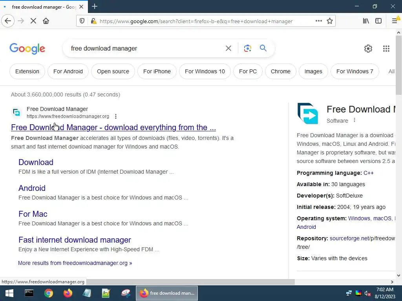Submit search with the magnifying glass icon
The width and height of the screenshot is (402, 301).
(x=263, y=48)
